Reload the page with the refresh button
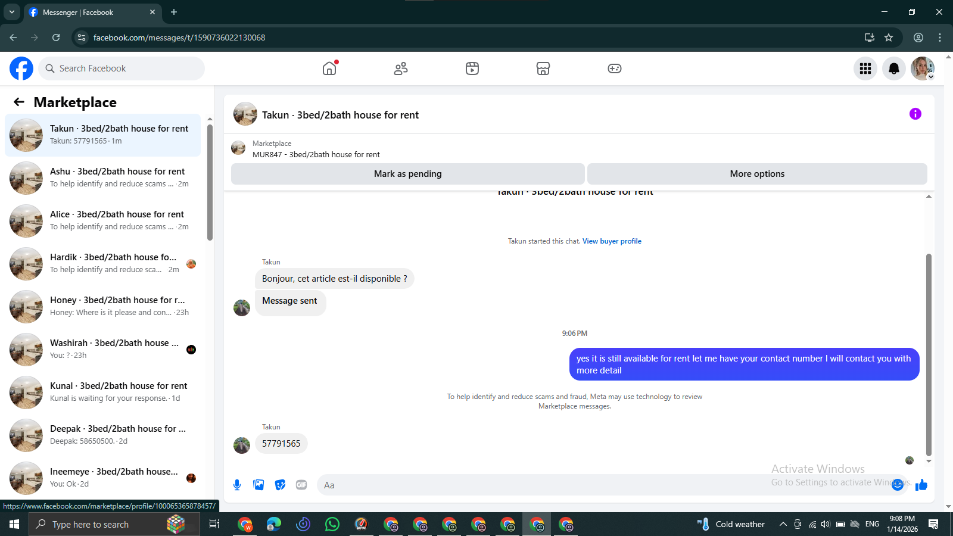 tap(56, 38)
